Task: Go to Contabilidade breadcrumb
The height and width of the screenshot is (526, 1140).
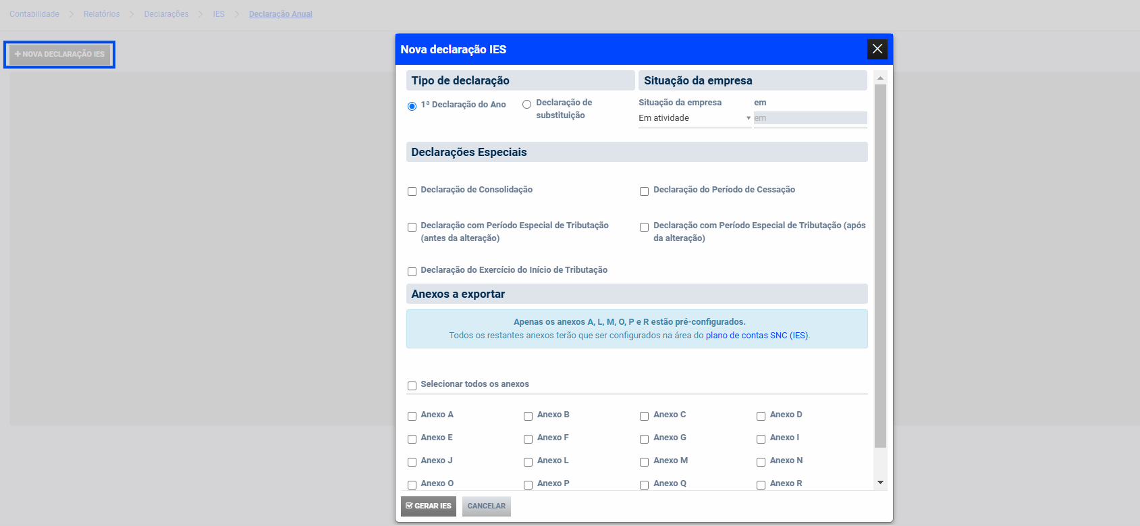Action: [34, 14]
